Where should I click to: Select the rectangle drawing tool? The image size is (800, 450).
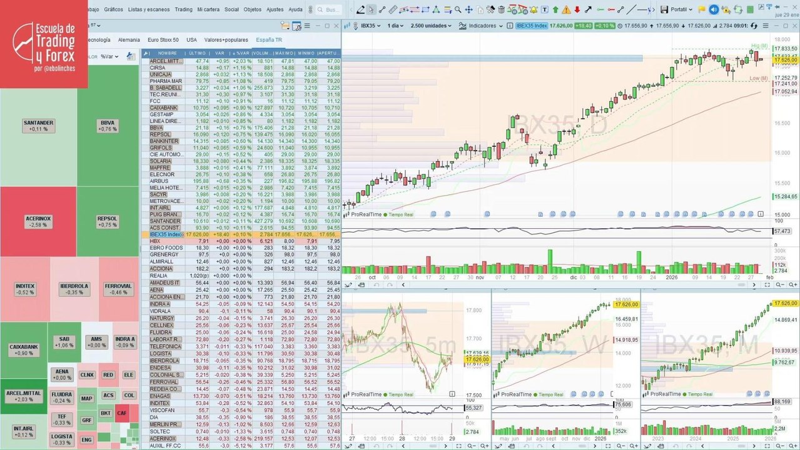pos(425,9)
